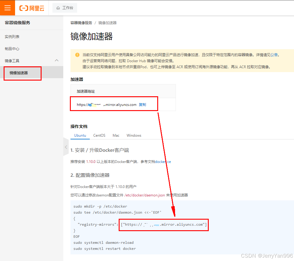Switch to the Mac tab
The height and width of the screenshot is (261, 294).
[116, 135]
